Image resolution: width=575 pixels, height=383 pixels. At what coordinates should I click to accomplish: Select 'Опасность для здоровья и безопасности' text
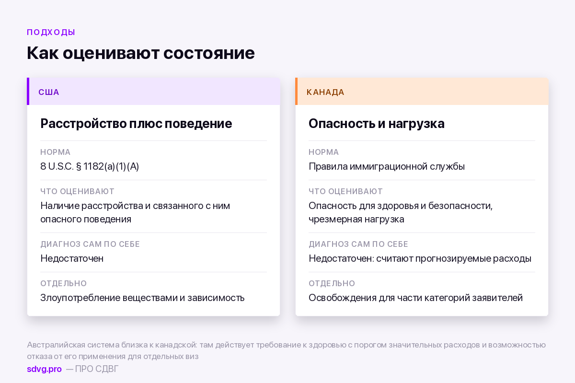[x=400, y=206]
